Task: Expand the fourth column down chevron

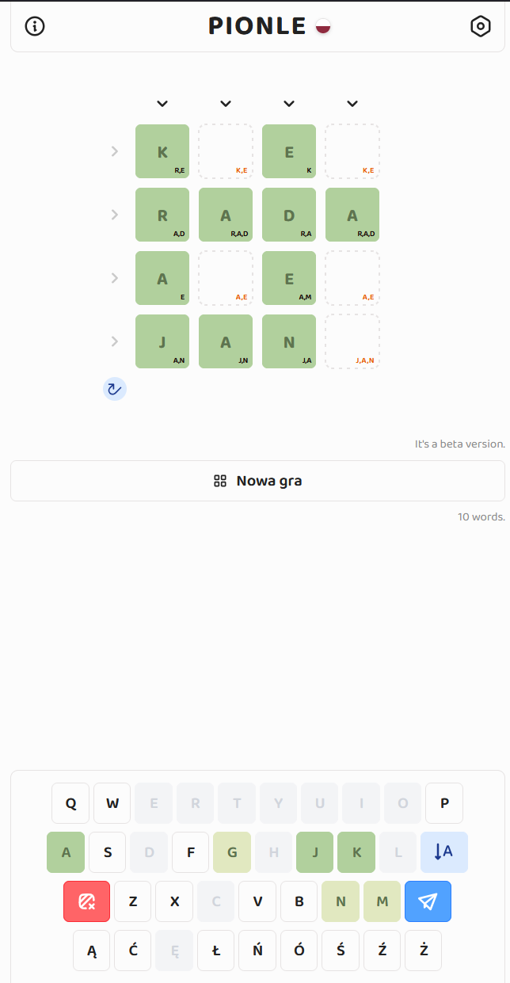Action: coord(352,104)
